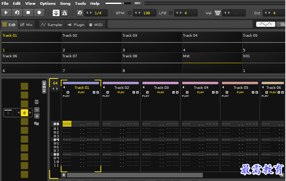Collapse Track 04 column with arrow
Image resolution: width=286 pixels, height=181 pixels.
tap(183, 87)
